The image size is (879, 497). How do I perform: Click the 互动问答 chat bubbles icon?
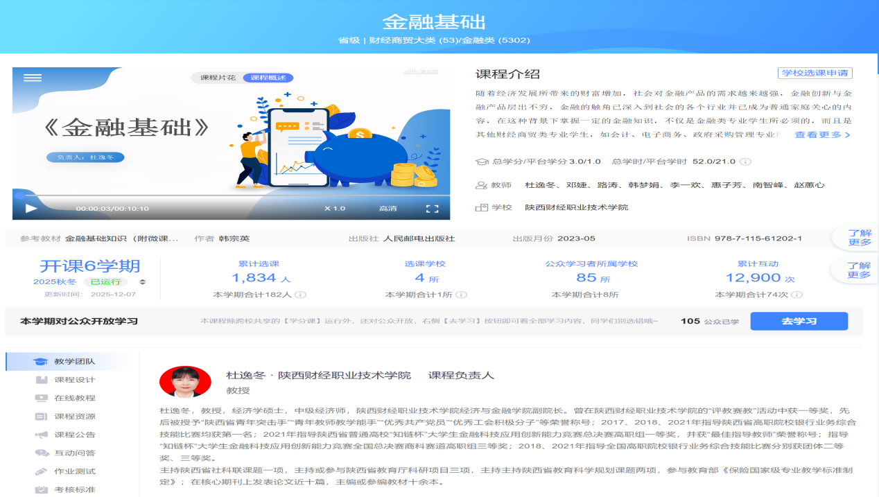[x=42, y=453]
